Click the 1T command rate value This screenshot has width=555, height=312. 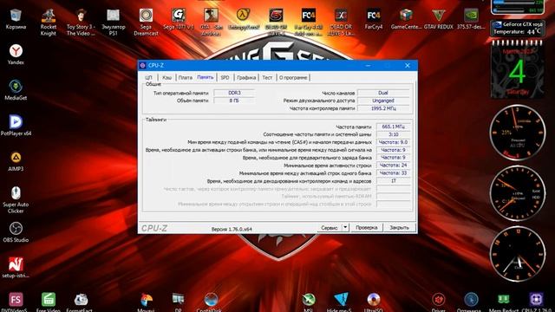coord(393,181)
